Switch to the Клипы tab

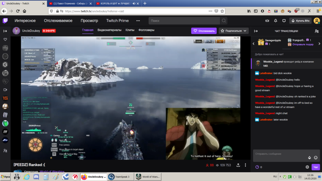[130, 30]
